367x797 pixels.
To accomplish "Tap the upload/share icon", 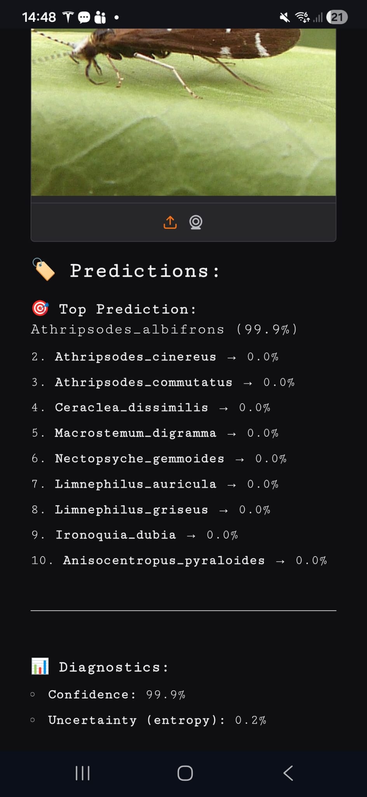I will (x=170, y=222).
